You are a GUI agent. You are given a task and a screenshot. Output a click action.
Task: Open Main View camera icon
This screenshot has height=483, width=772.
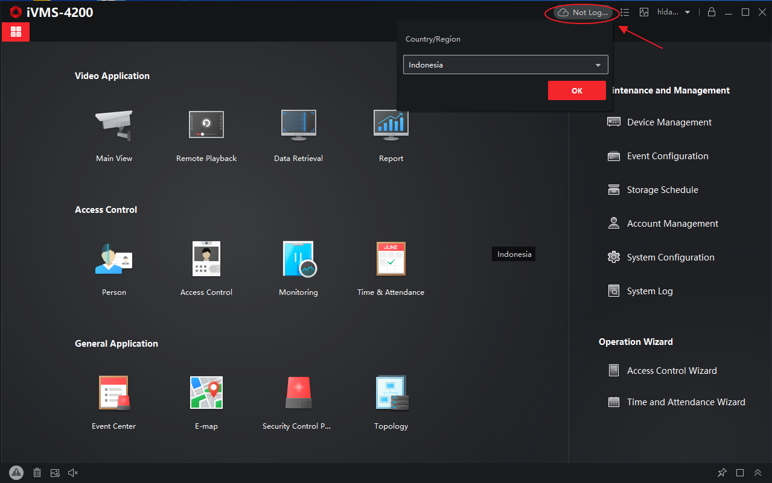[114, 125]
